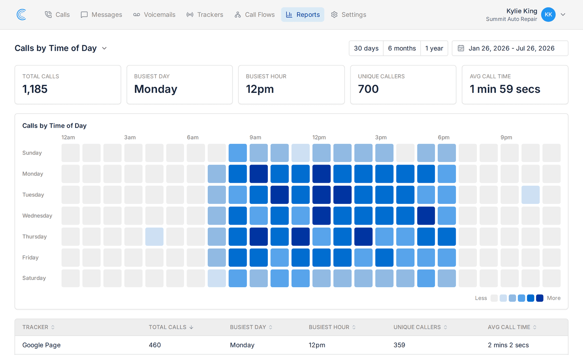Click the Trackers broadcast icon
583x355 pixels.
(x=190, y=15)
